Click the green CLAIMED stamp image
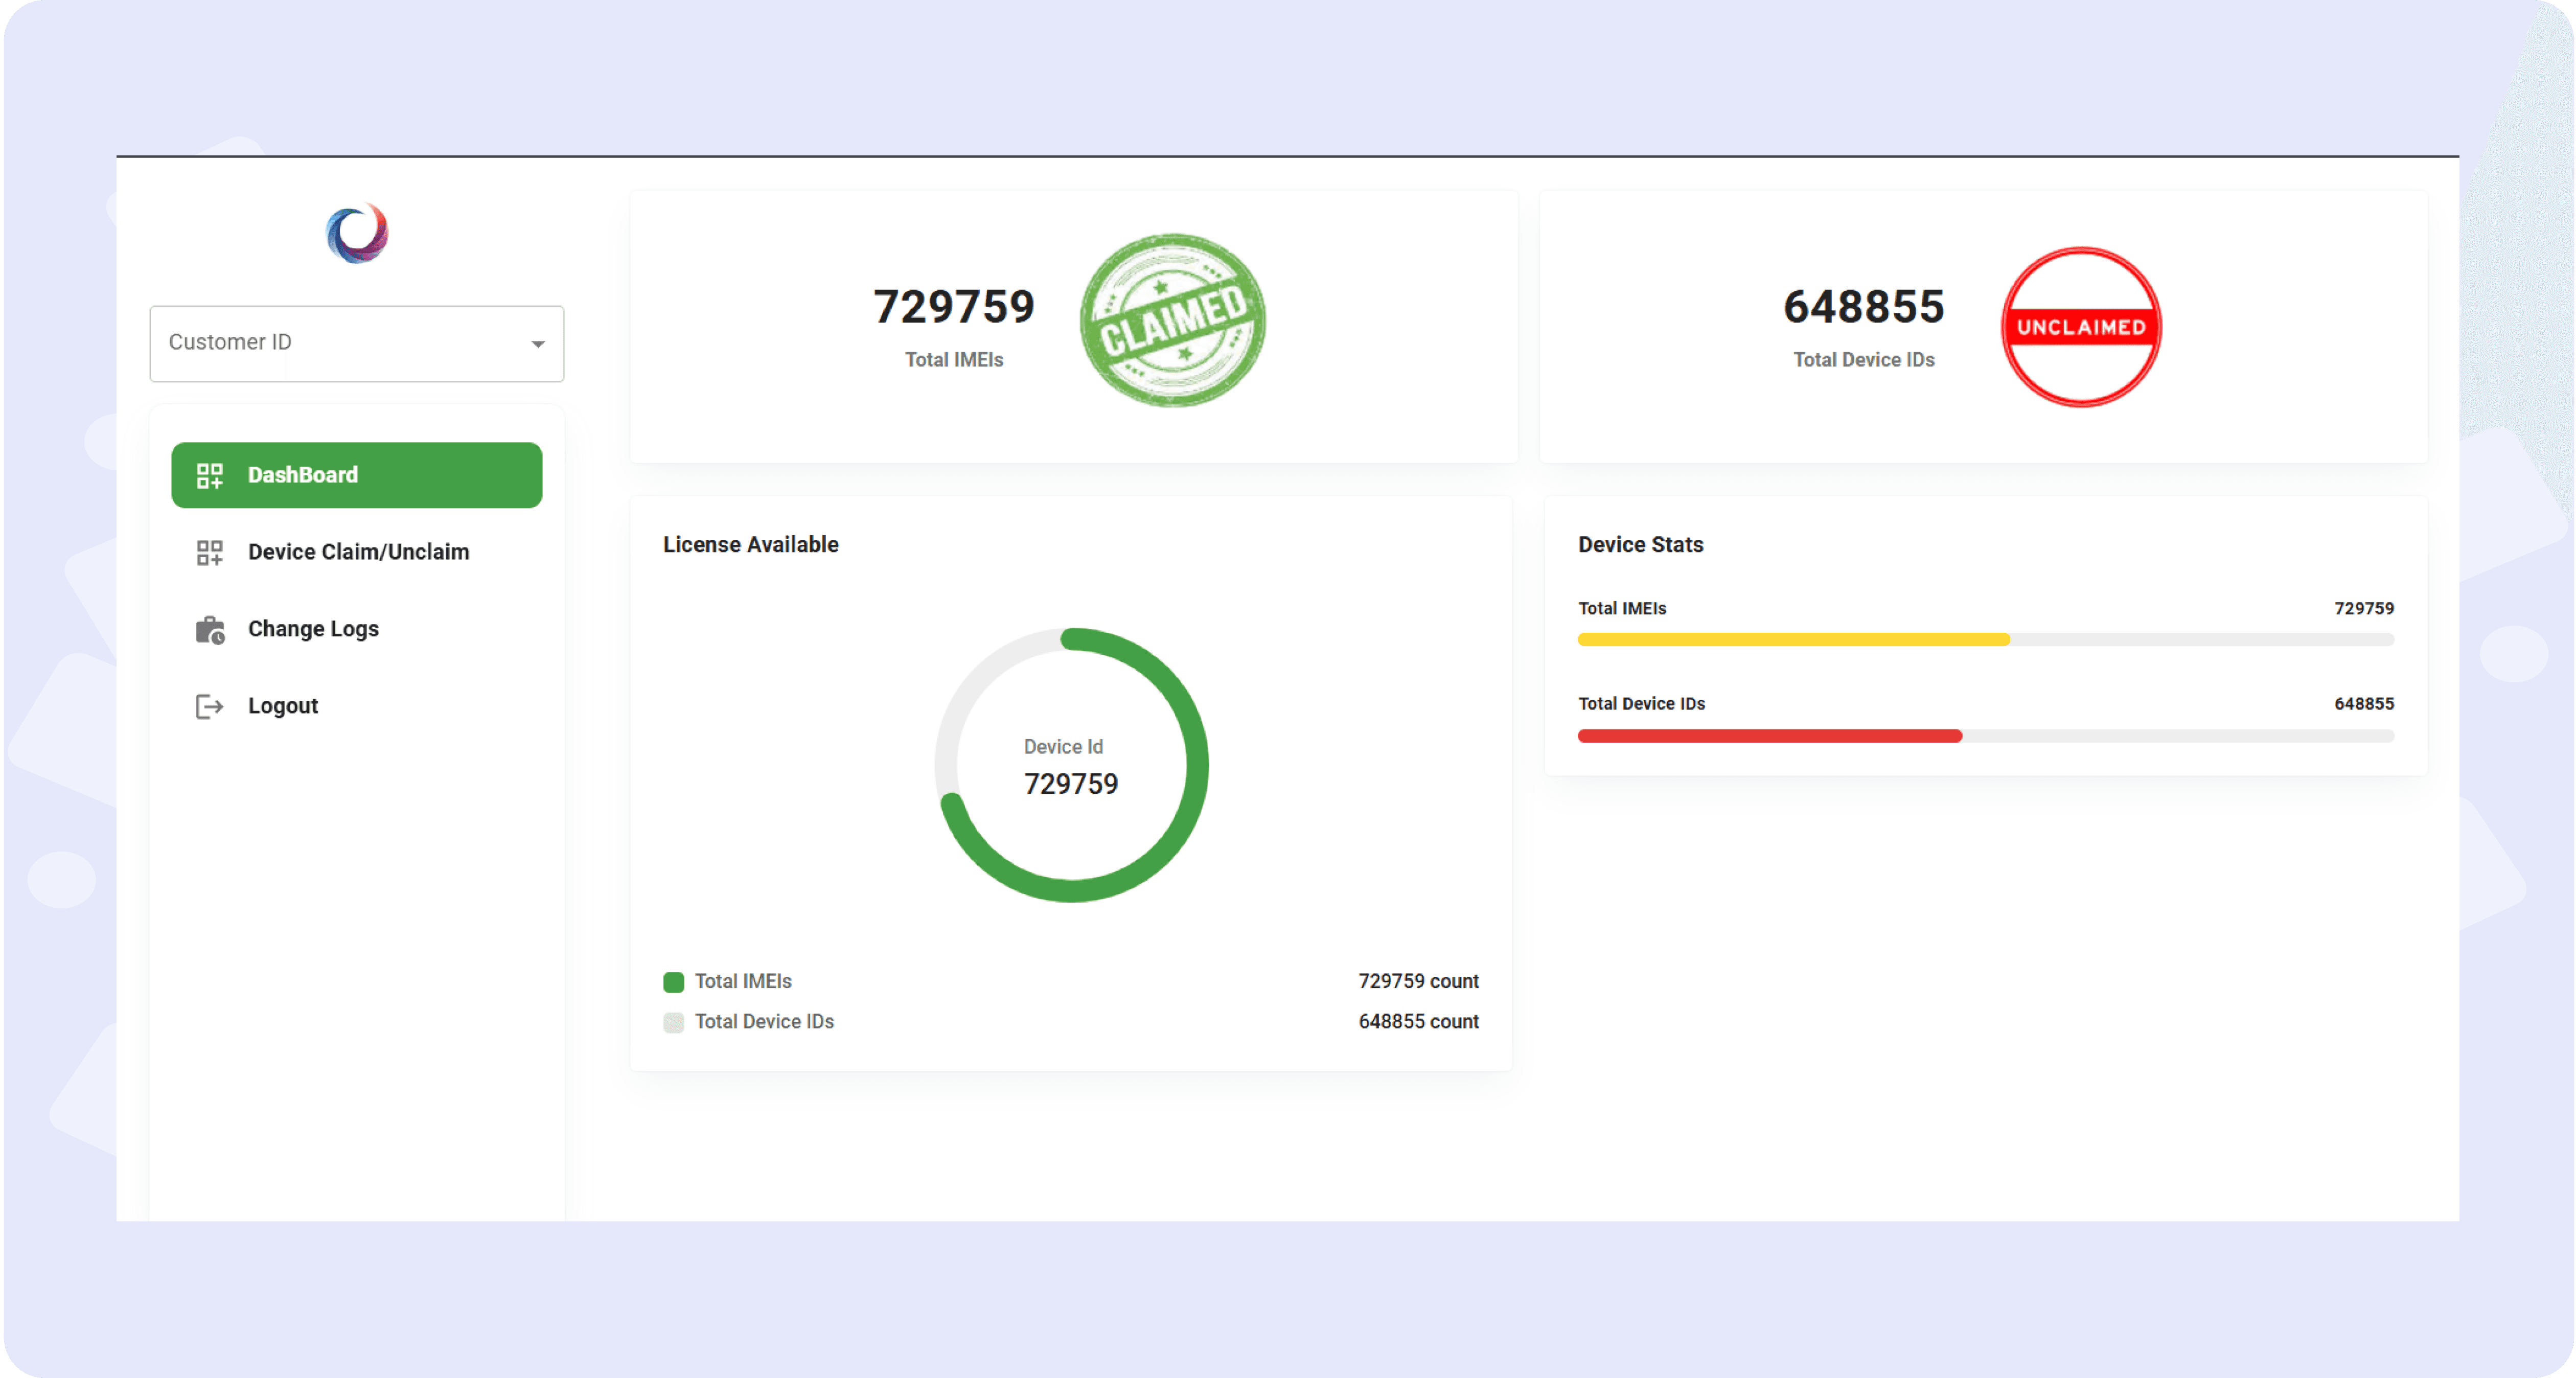Viewport: 2576px width, 1378px height. (1172, 320)
